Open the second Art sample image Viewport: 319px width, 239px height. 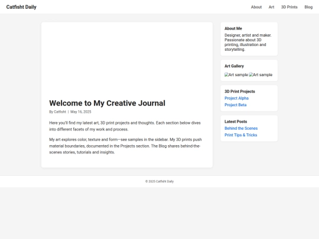tap(261, 75)
